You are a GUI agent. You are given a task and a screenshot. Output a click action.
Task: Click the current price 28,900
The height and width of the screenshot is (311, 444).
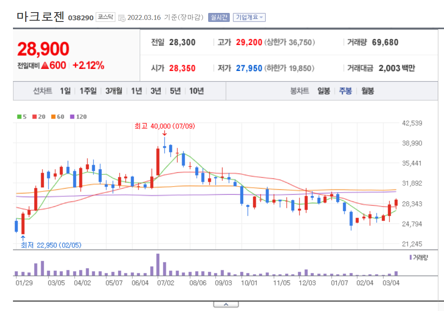tap(43, 49)
